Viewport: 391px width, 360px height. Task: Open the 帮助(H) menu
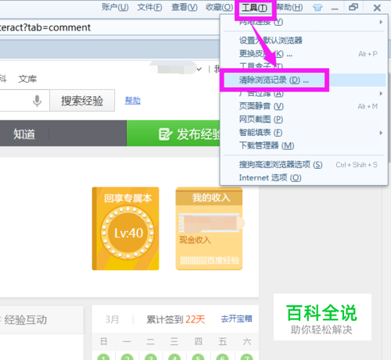pyautogui.click(x=289, y=7)
